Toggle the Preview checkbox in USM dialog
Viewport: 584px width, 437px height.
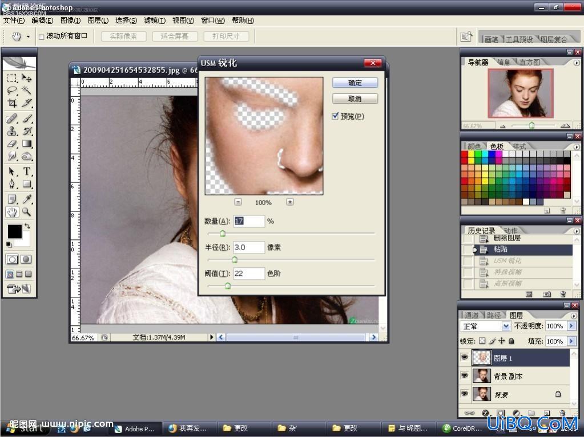(335, 116)
